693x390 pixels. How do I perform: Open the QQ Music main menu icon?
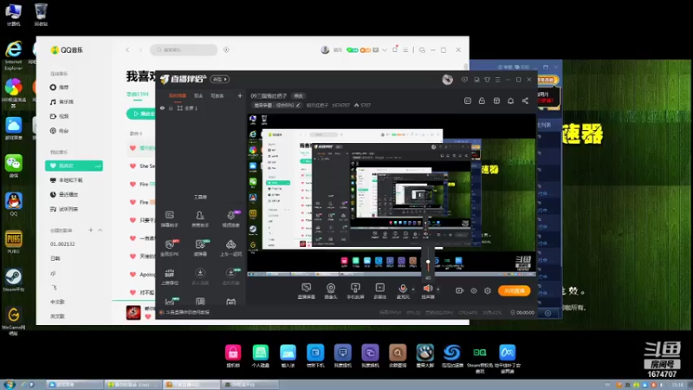(x=405, y=50)
